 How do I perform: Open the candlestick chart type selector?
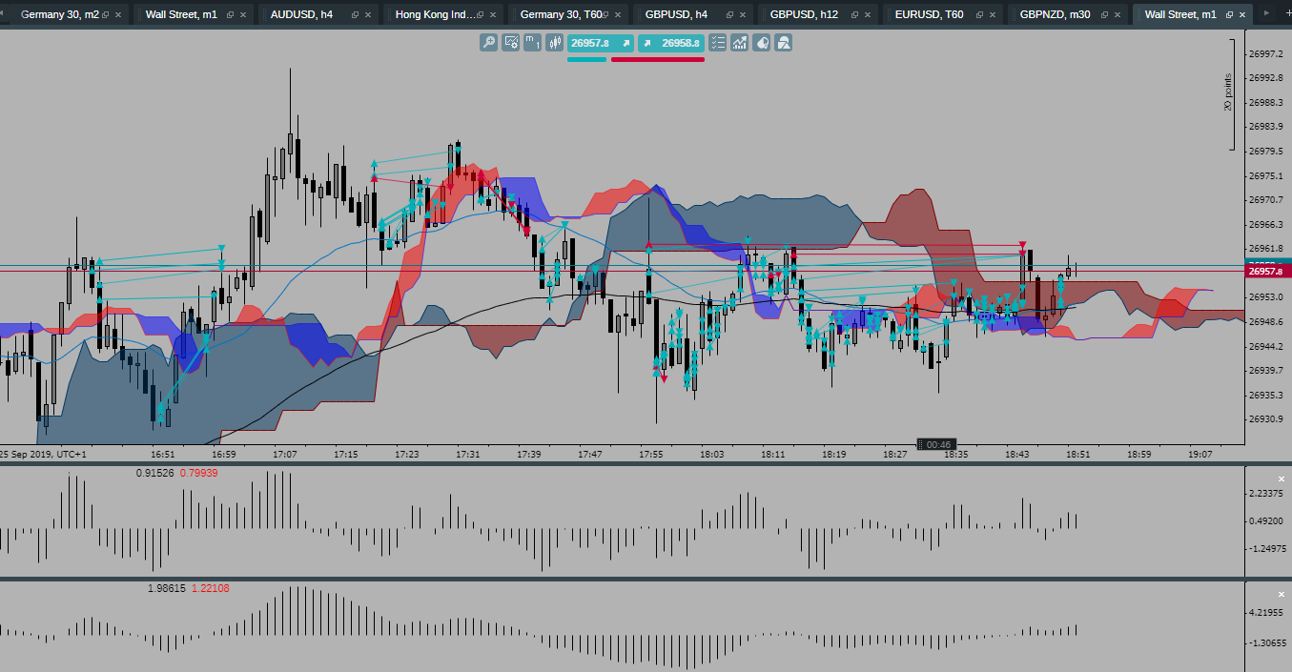point(554,43)
